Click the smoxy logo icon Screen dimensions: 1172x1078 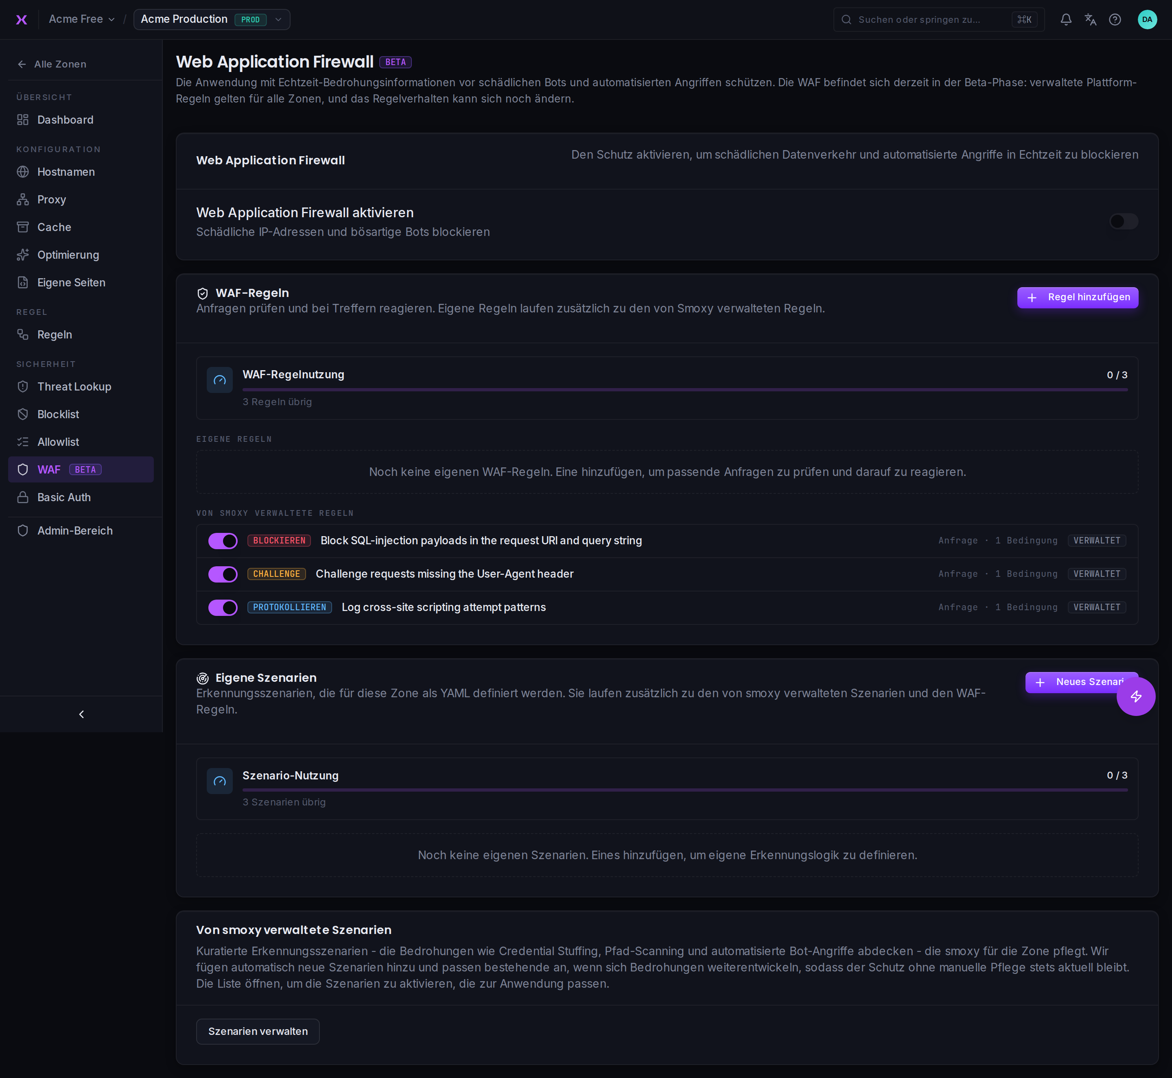coord(22,19)
